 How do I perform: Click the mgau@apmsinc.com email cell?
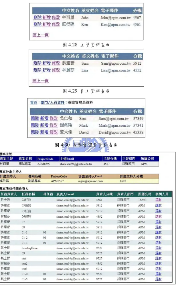pyautogui.click(x=90, y=181)
